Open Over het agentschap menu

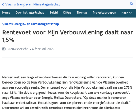coord(30,13)
